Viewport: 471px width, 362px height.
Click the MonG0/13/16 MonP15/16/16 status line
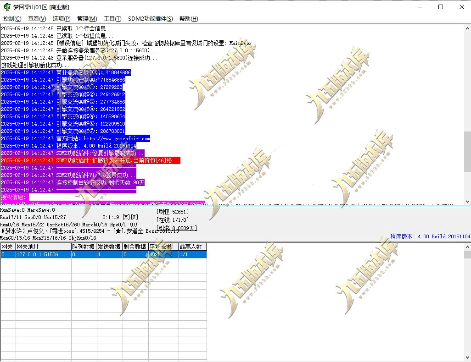click(48, 238)
